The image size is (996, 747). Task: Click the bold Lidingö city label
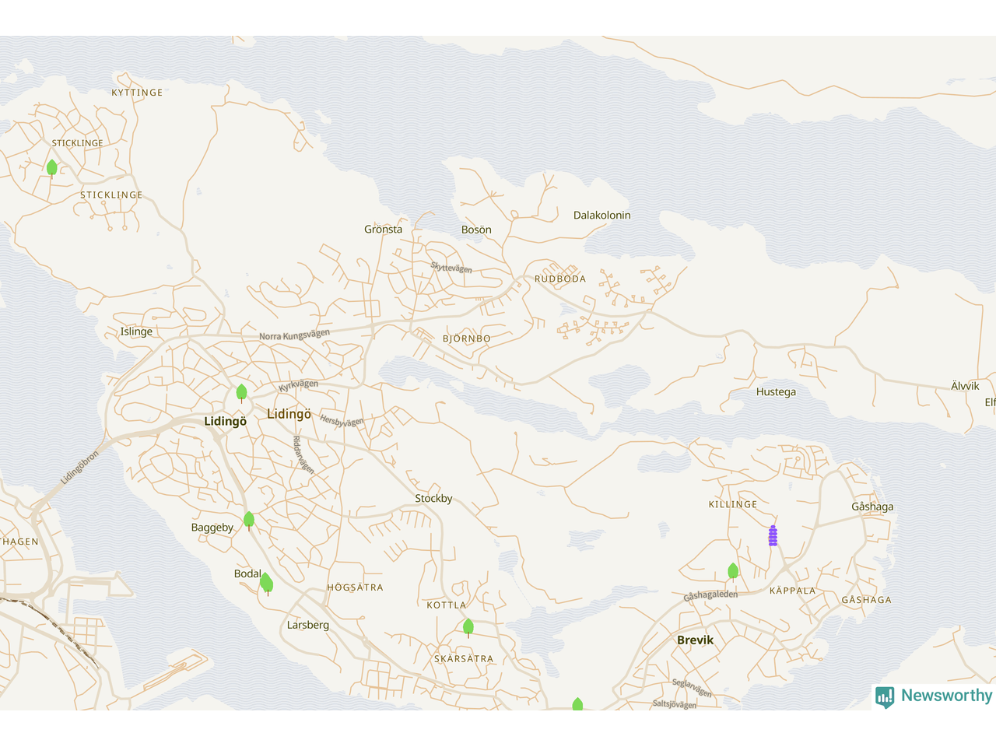pyautogui.click(x=226, y=422)
